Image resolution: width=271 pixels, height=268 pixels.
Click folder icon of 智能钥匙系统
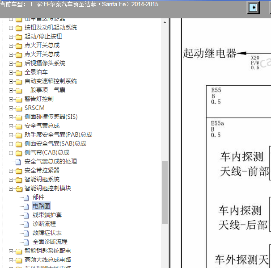point(19,180)
